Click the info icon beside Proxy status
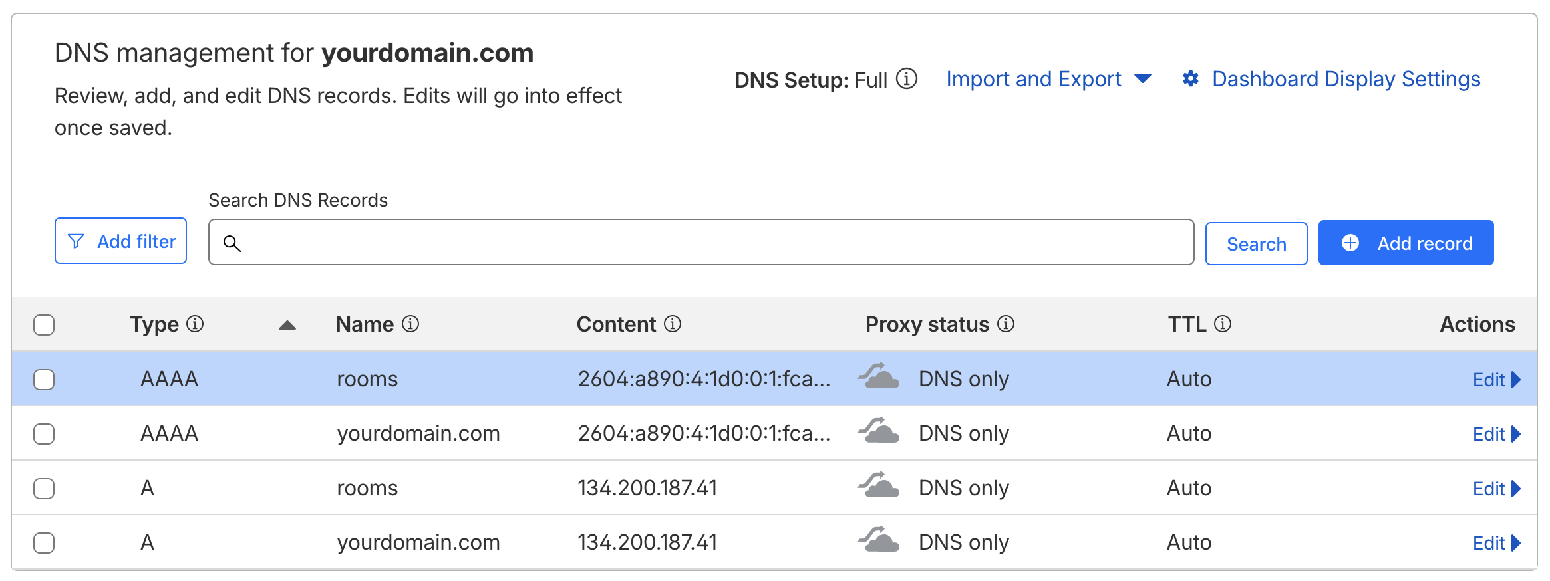1550x581 pixels. 1006,324
